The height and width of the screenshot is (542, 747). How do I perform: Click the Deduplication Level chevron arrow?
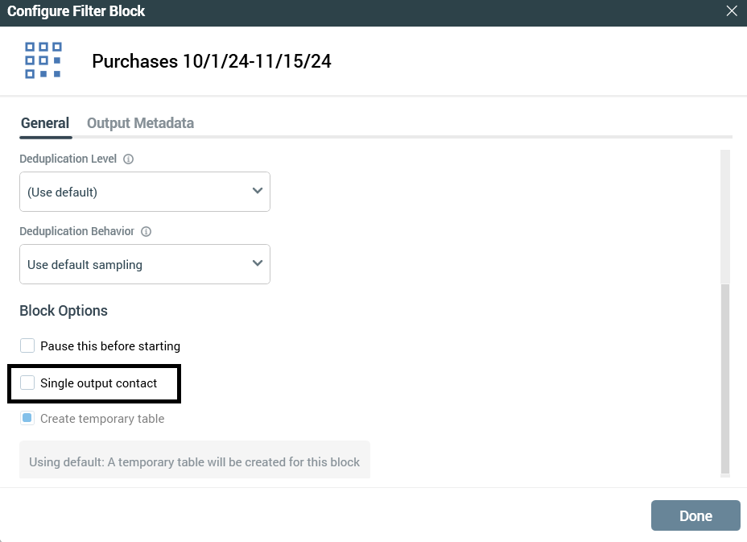click(x=258, y=192)
